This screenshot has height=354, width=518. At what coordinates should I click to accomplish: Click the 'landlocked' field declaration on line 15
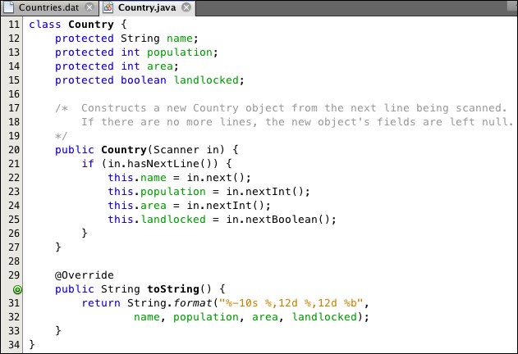point(206,80)
